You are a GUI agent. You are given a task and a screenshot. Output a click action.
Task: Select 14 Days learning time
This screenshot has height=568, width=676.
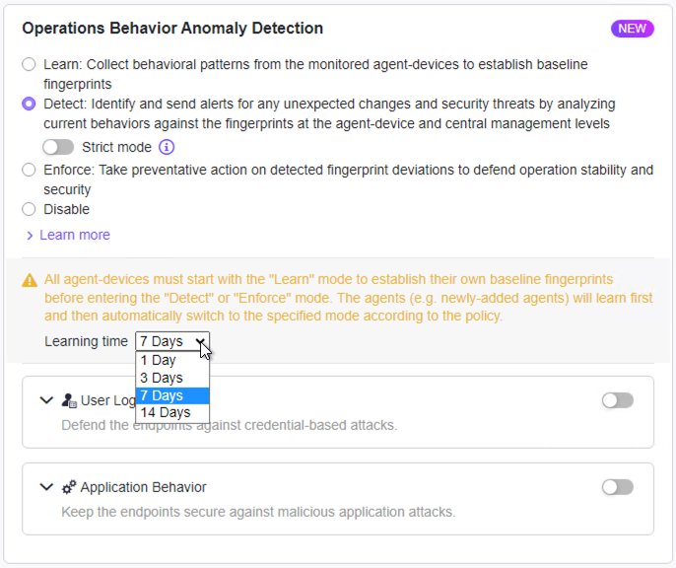tap(165, 413)
